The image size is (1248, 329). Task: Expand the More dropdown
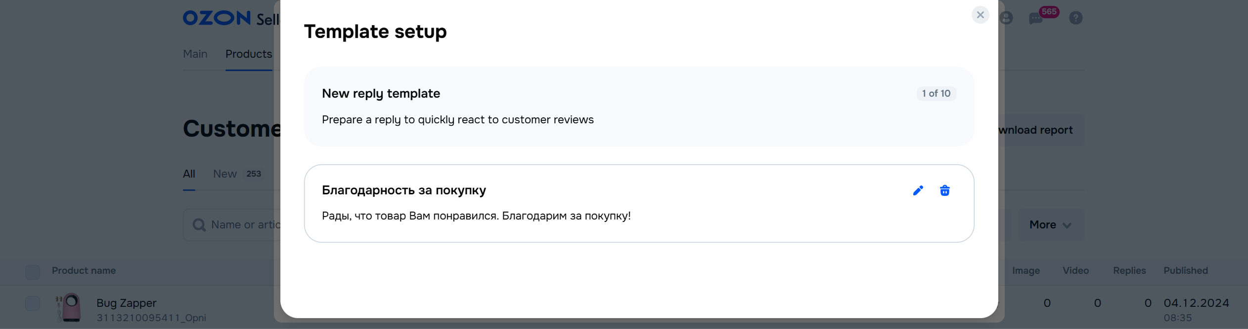(x=1050, y=225)
